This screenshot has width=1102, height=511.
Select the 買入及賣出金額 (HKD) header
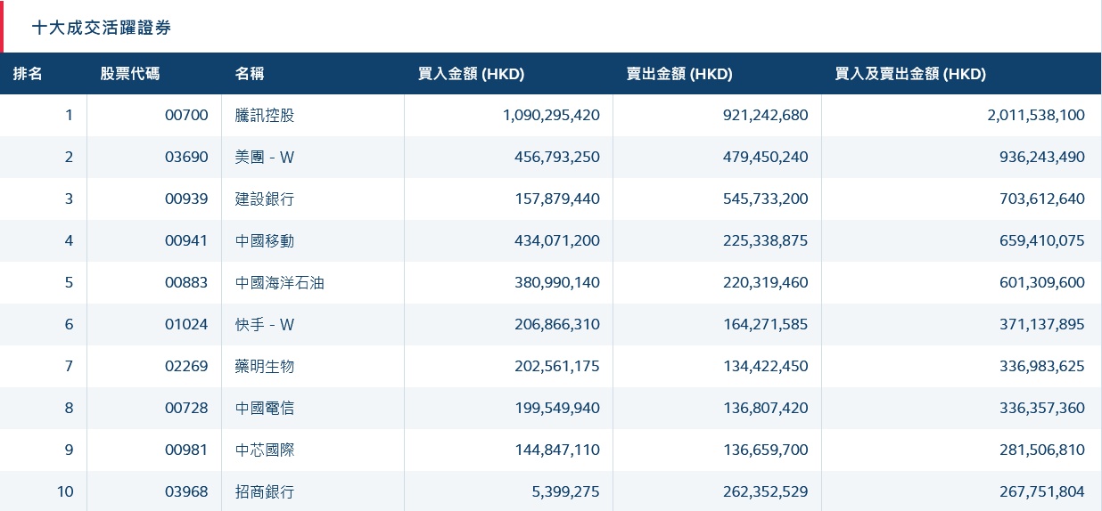click(x=910, y=74)
